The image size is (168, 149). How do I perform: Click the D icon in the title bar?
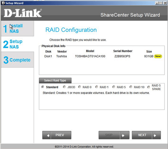(3, 3)
